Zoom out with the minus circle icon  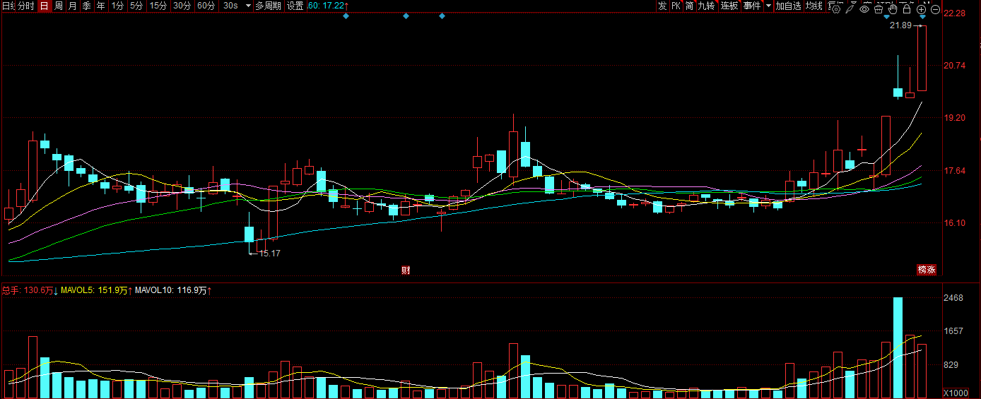point(935,9)
